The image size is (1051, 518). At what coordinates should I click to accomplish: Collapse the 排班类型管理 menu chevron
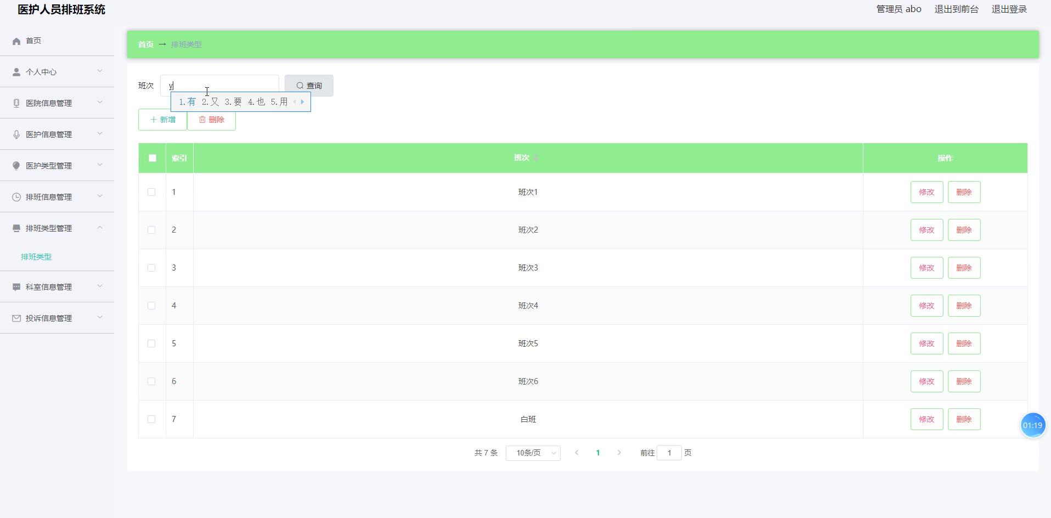tap(100, 228)
